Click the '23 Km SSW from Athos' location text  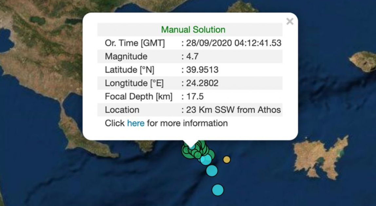pos(233,110)
